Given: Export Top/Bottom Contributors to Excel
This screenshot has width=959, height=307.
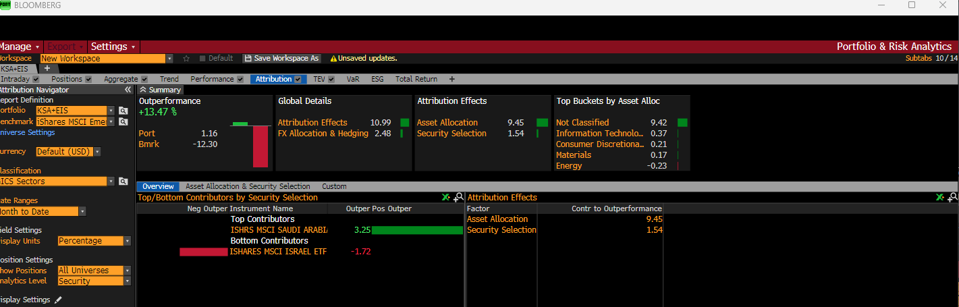Looking at the screenshot, I should pos(445,197).
